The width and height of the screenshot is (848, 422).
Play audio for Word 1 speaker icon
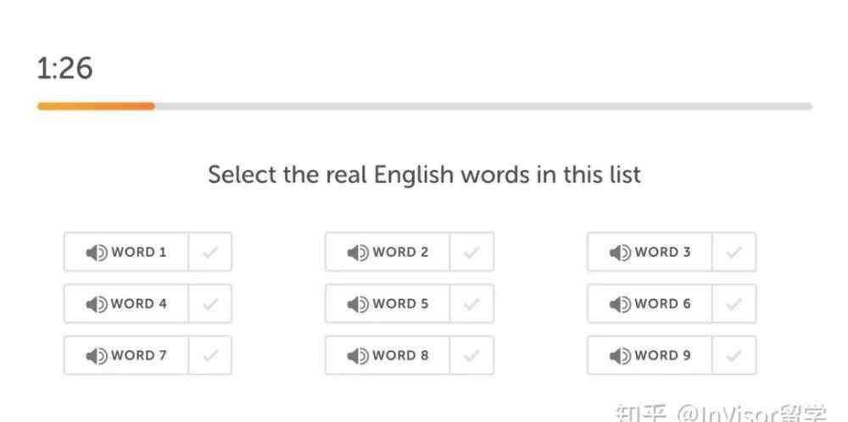pos(97,253)
